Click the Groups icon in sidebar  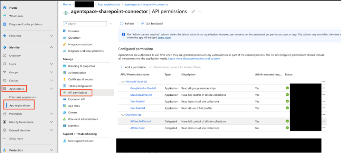(x=5, y=72)
